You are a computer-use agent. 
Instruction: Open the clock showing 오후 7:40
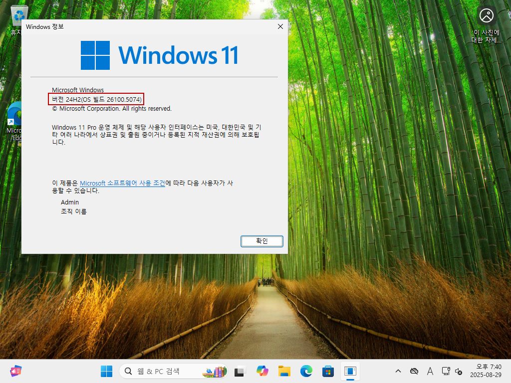[486, 371]
